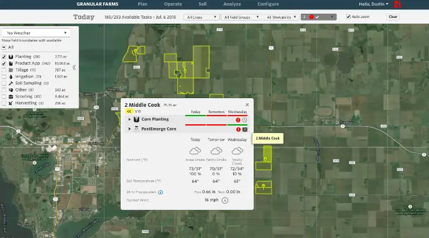The height and width of the screenshot is (238, 429).
Task: Click the 2 Middle Cook map tooltip
Action: tap(267, 139)
